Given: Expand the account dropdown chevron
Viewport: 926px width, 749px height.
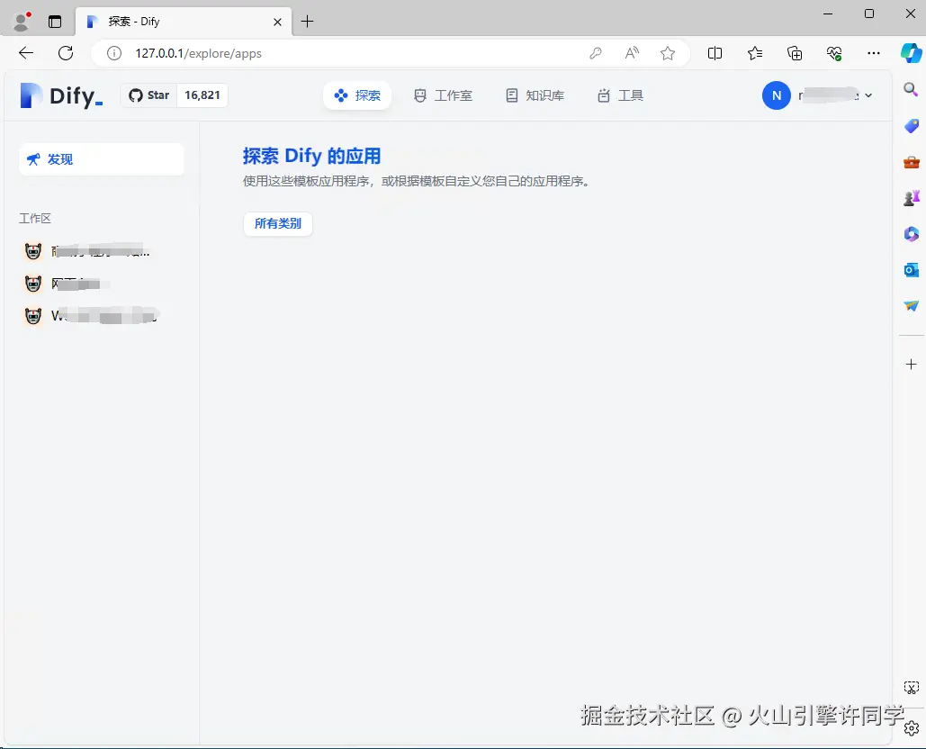Looking at the screenshot, I should tap(868, 95).
